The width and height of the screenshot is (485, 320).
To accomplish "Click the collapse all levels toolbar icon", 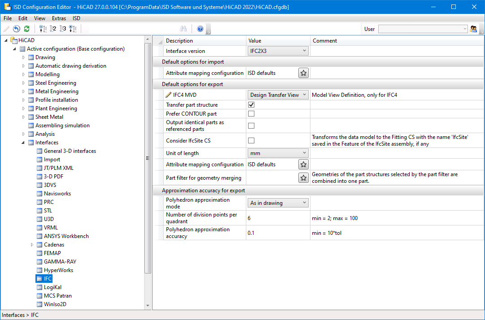I will coord(43,29).
